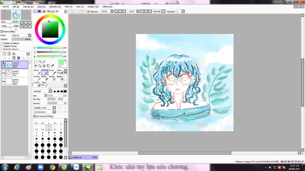
Task: Select the Legacy Pen tool
Action: click(x=45, y=84)
